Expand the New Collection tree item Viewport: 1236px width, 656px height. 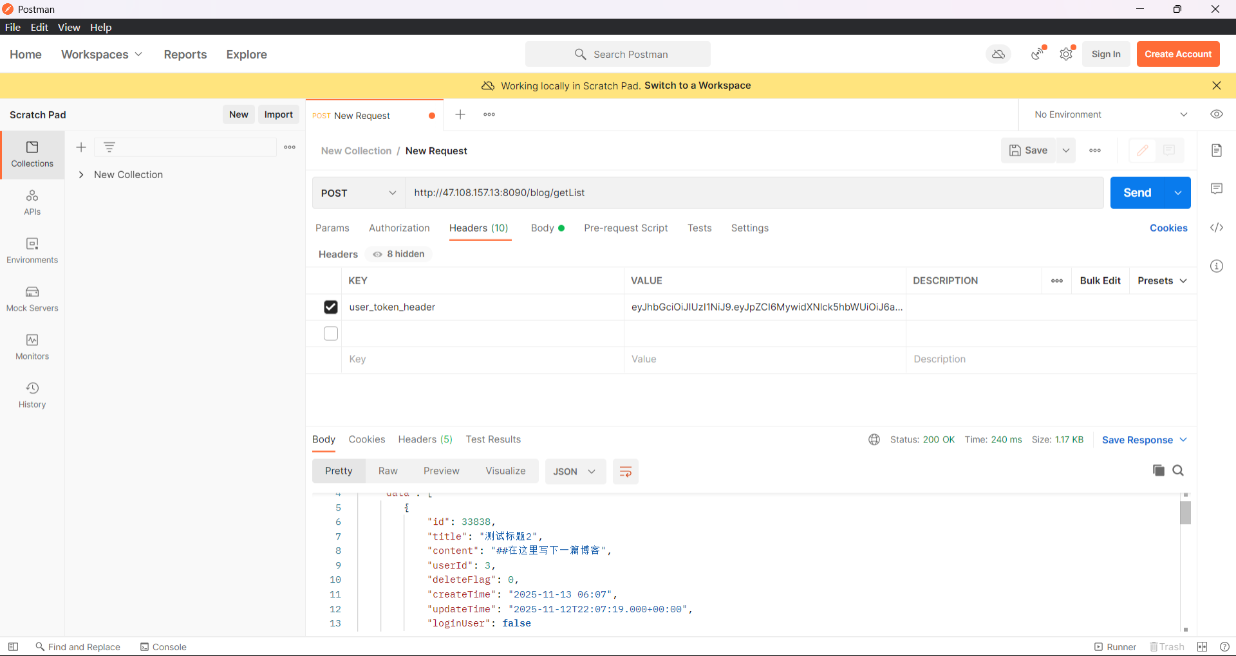click(x=81, y=175)
